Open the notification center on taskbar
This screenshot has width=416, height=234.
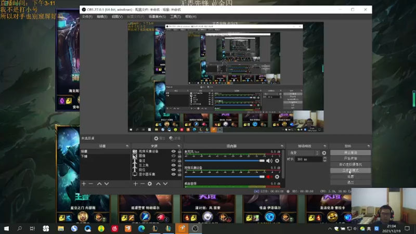[407, 228]
